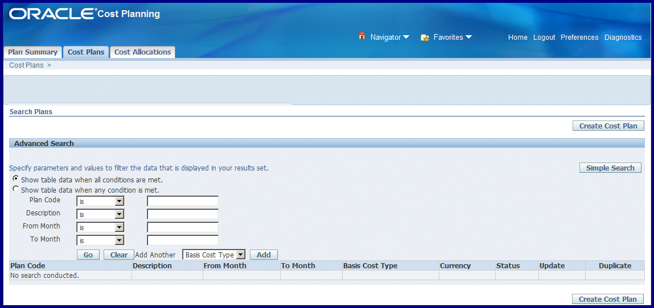Switch to the Cost Plans tab

[x=86, y=52]
